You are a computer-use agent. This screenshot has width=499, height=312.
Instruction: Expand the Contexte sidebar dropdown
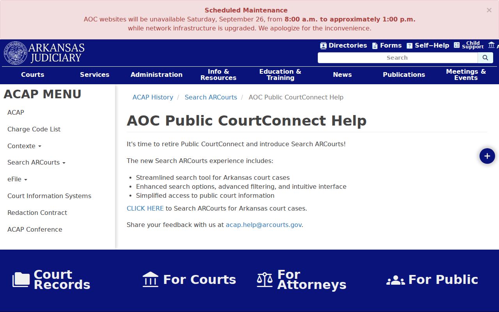point(24,146)
